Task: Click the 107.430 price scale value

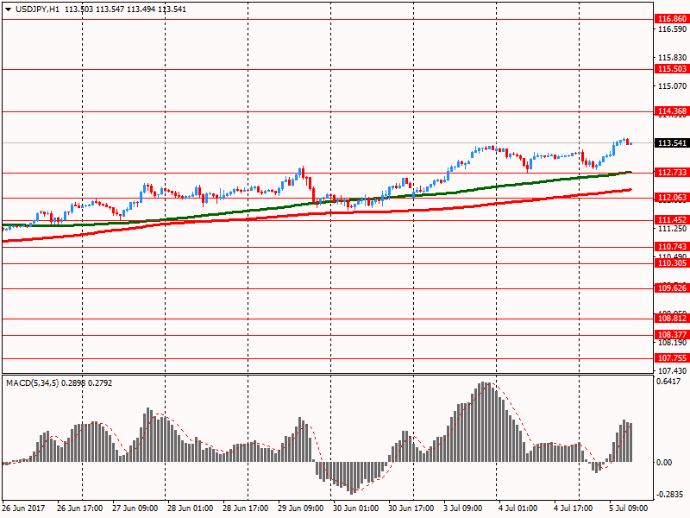Action: coord(672,371)
